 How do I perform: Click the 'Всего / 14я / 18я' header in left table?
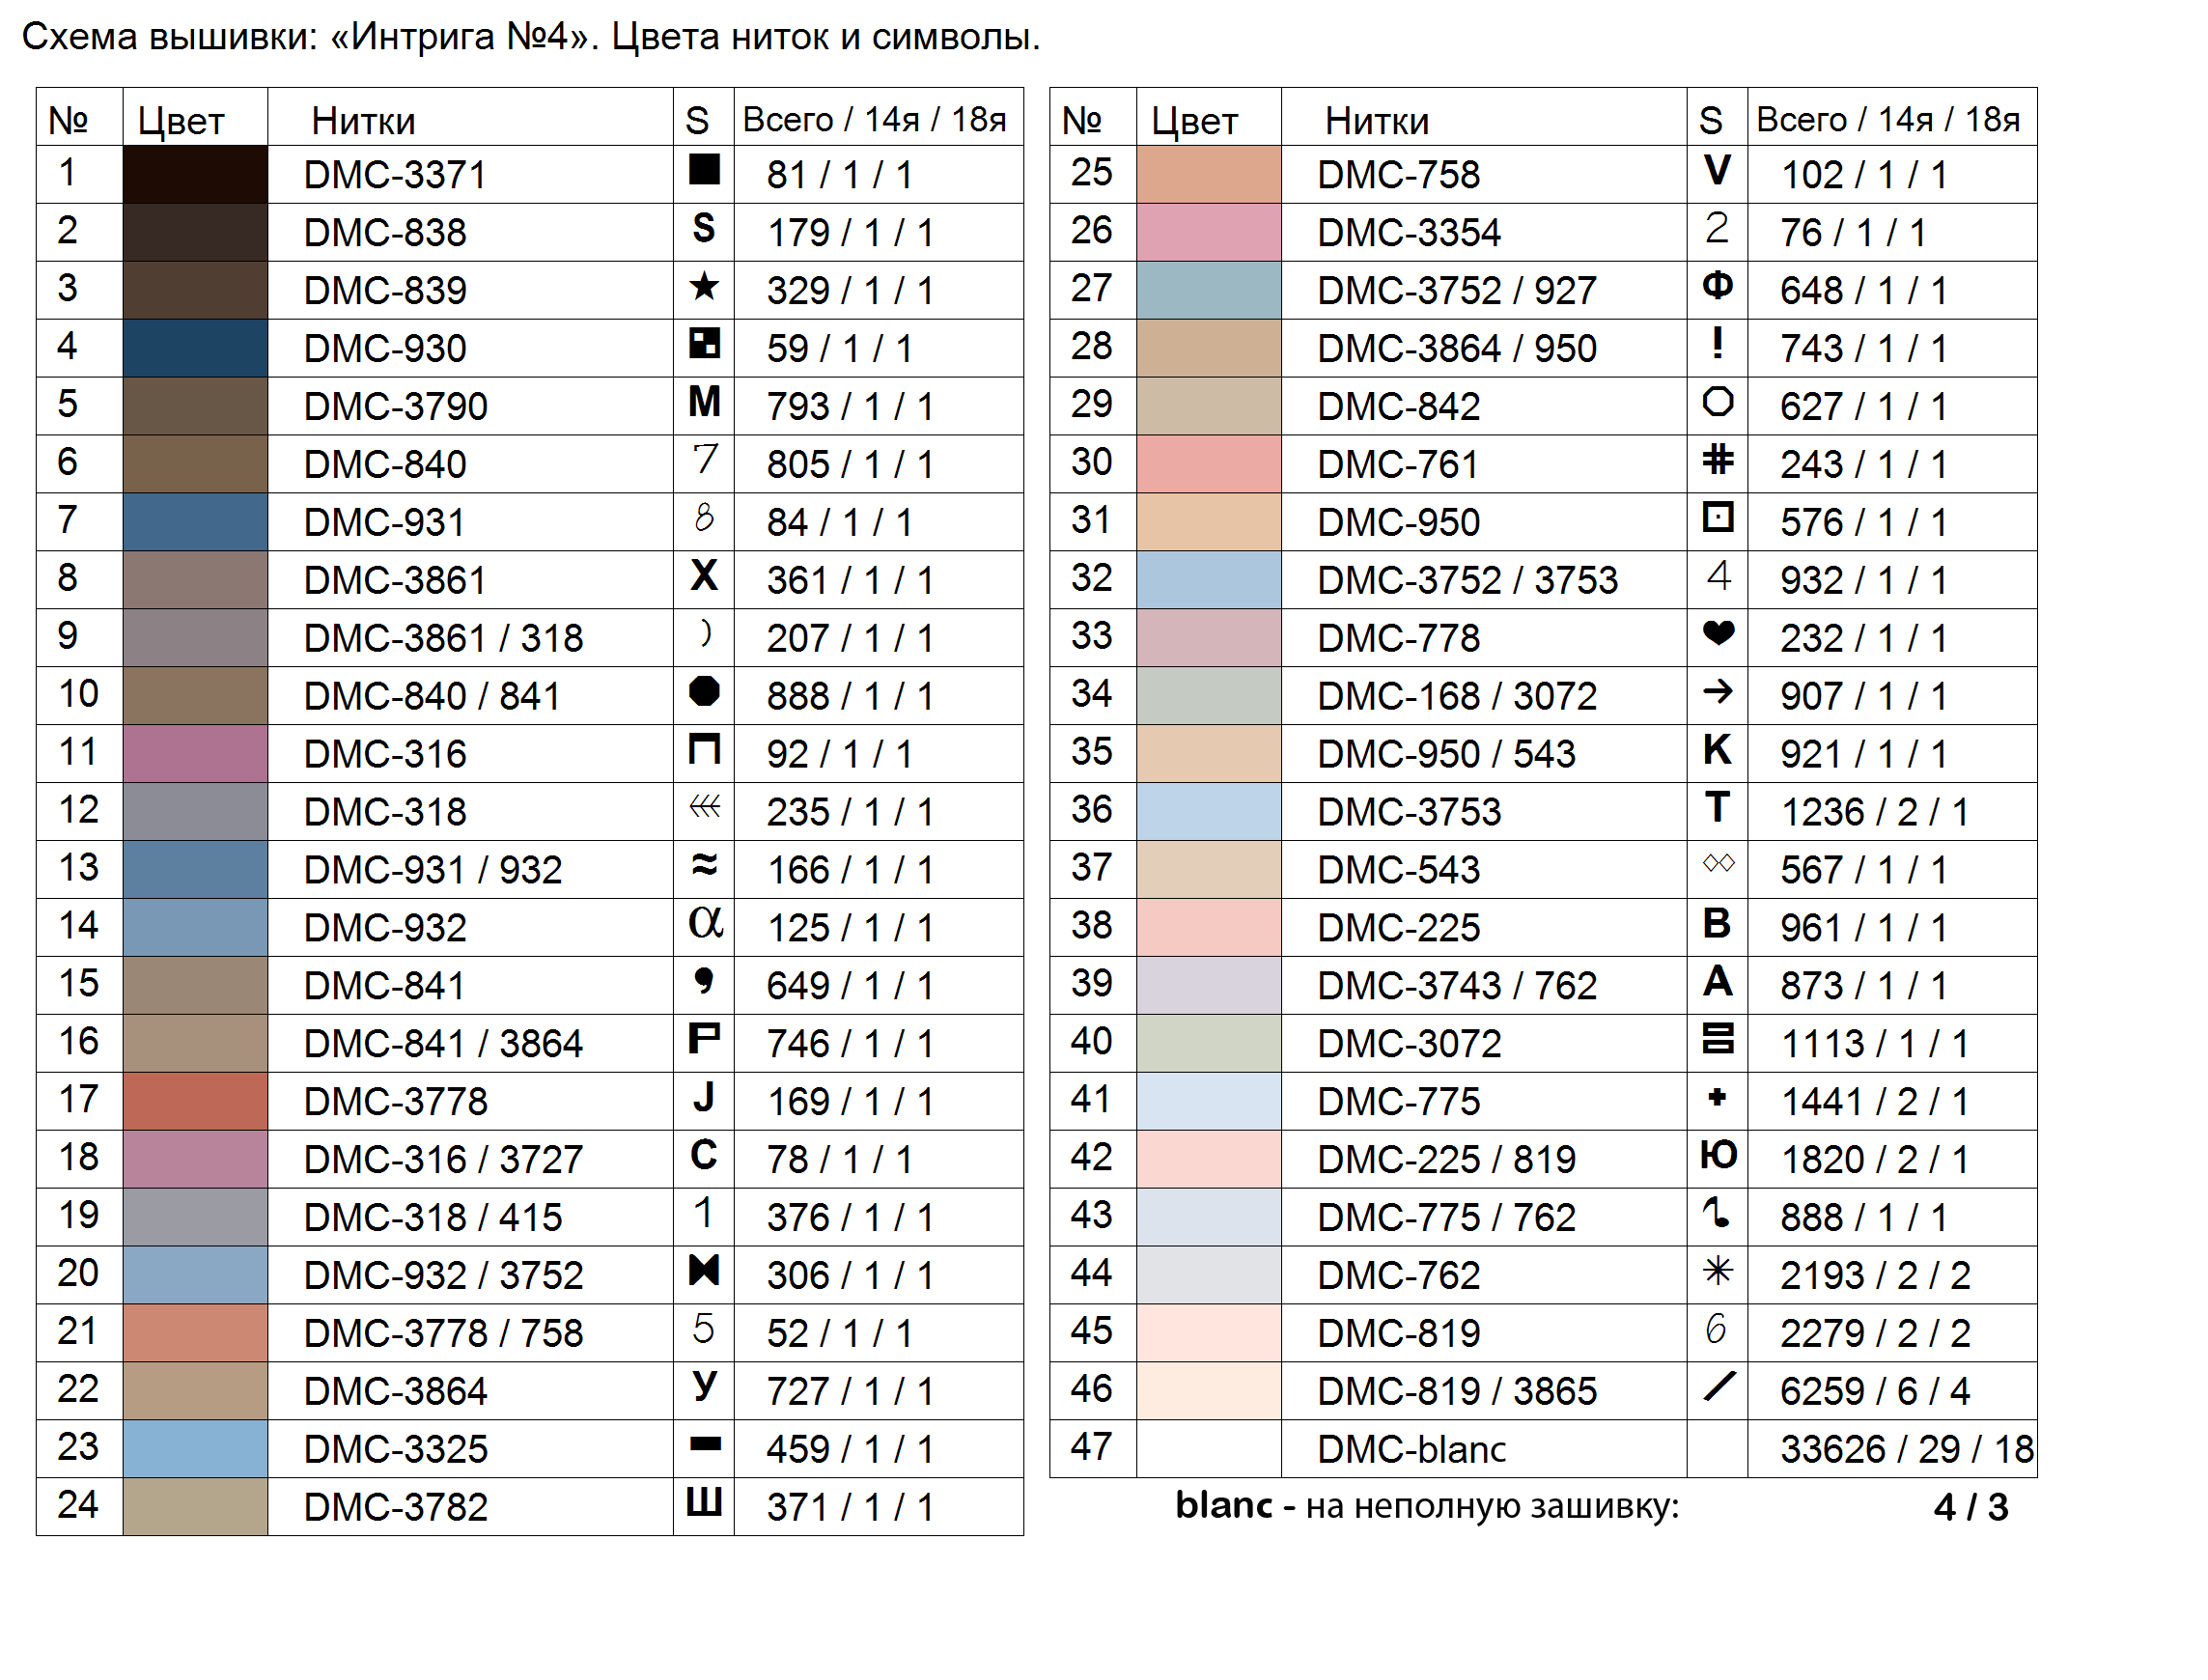(875, 119)
